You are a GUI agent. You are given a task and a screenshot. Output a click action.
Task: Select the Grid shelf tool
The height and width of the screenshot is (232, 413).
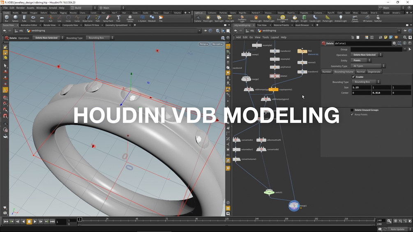tap(42, 18)
